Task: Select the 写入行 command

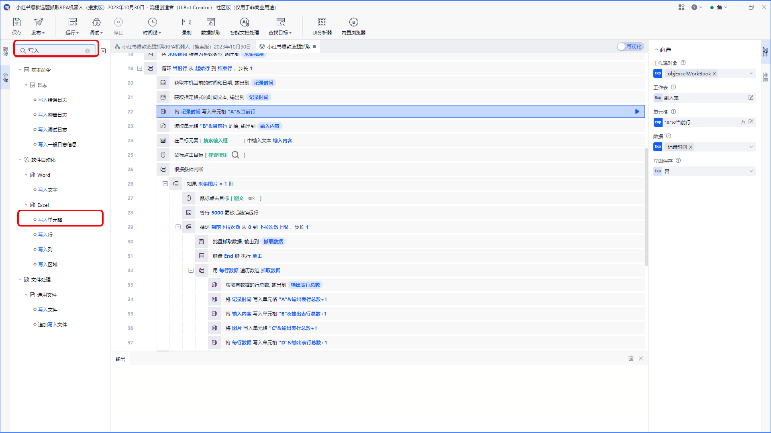Action: click(45, 235)
